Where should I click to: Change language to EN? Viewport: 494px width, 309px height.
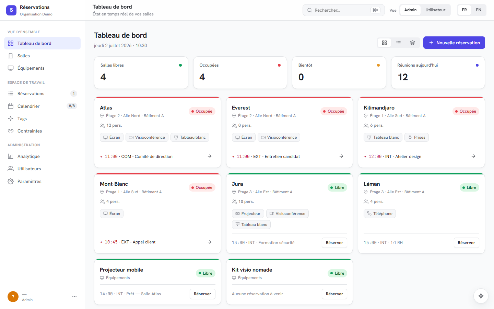[479, 10]
